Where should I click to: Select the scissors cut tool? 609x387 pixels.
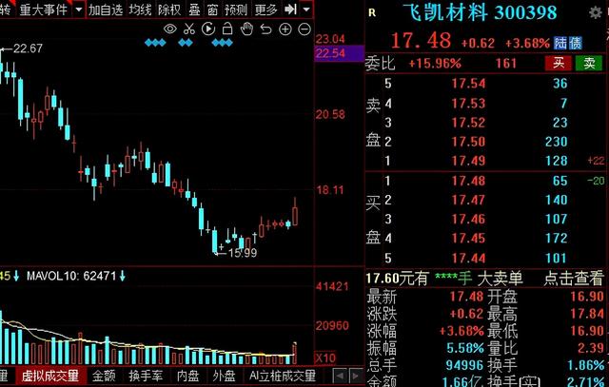188,29
